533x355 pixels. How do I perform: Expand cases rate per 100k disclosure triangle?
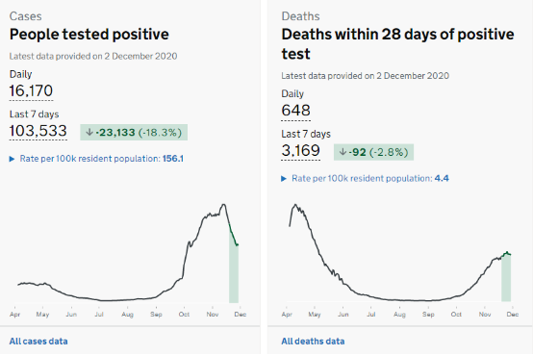12,159
